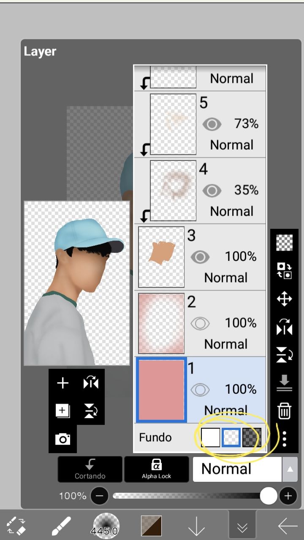
Task: Flip layer horizontally in right toolbar
Action: pos(284,327)
